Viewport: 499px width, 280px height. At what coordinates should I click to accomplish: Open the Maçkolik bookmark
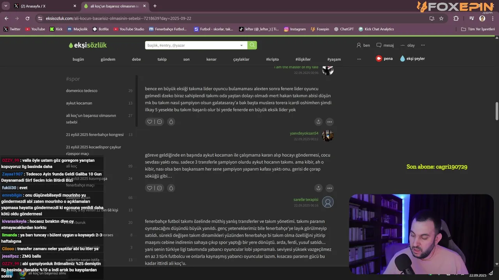click(78, 29)
